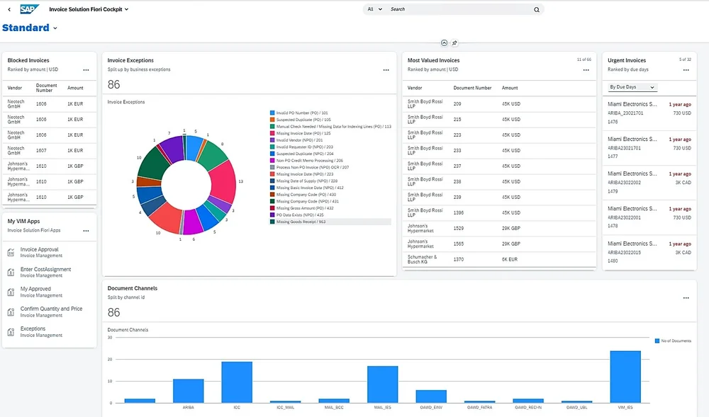Click the MAIL_IES bar in the chart

point(383,384)
